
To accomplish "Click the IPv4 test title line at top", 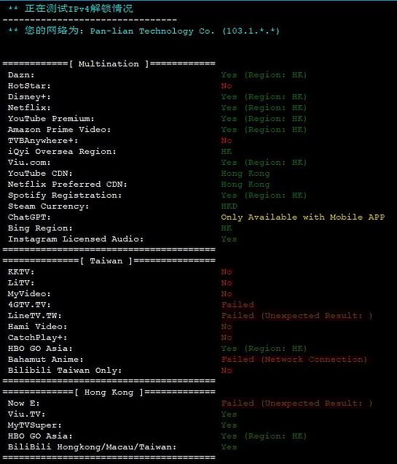I will click(x=71, y=9).
